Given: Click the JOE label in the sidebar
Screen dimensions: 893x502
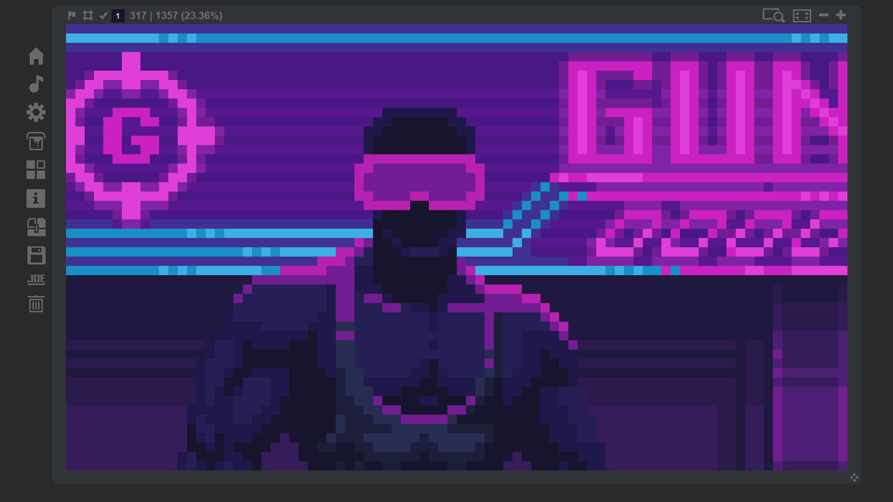Looking at the screenshot, I should [36, 280].
